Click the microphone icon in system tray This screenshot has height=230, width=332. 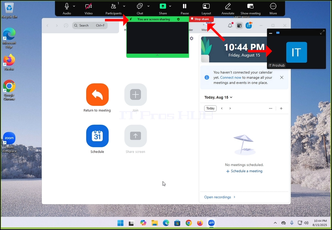point(292,223)
